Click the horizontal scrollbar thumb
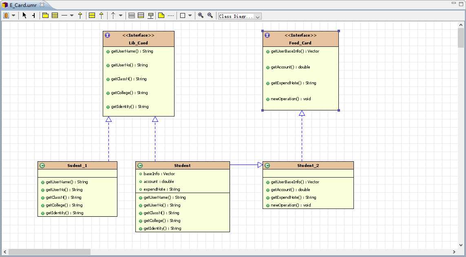The image size is (466, 257). (49, 252)
